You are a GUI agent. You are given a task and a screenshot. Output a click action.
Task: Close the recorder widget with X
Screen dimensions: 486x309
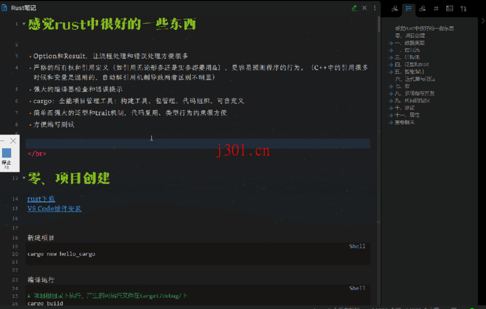13,141
